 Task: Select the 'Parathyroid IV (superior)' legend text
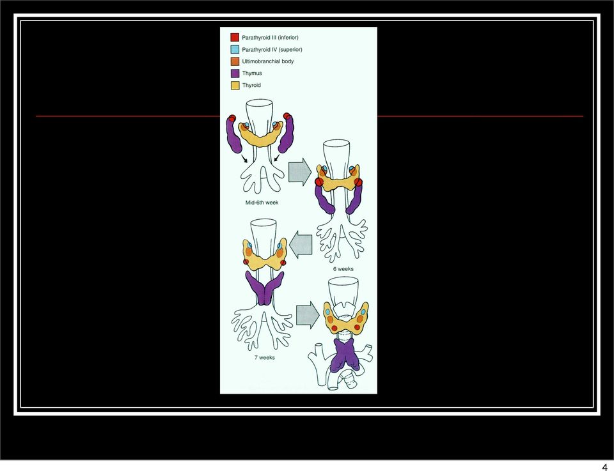tap(272, 50)
